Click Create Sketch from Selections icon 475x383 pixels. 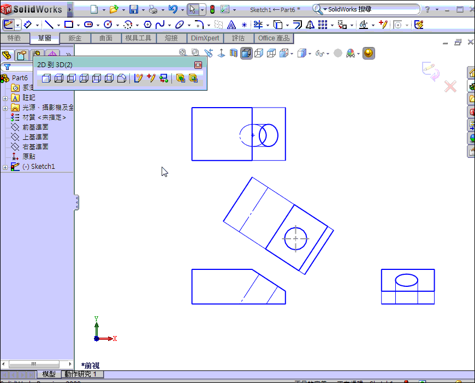coord(139,79)
